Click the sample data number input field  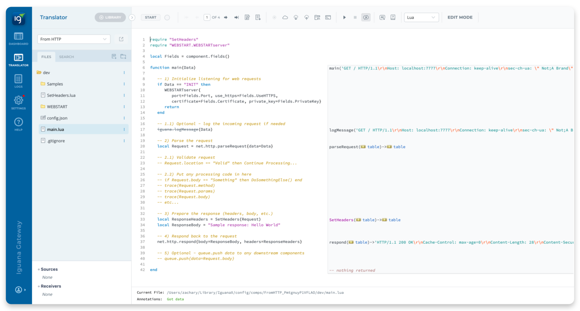(207, 17)
